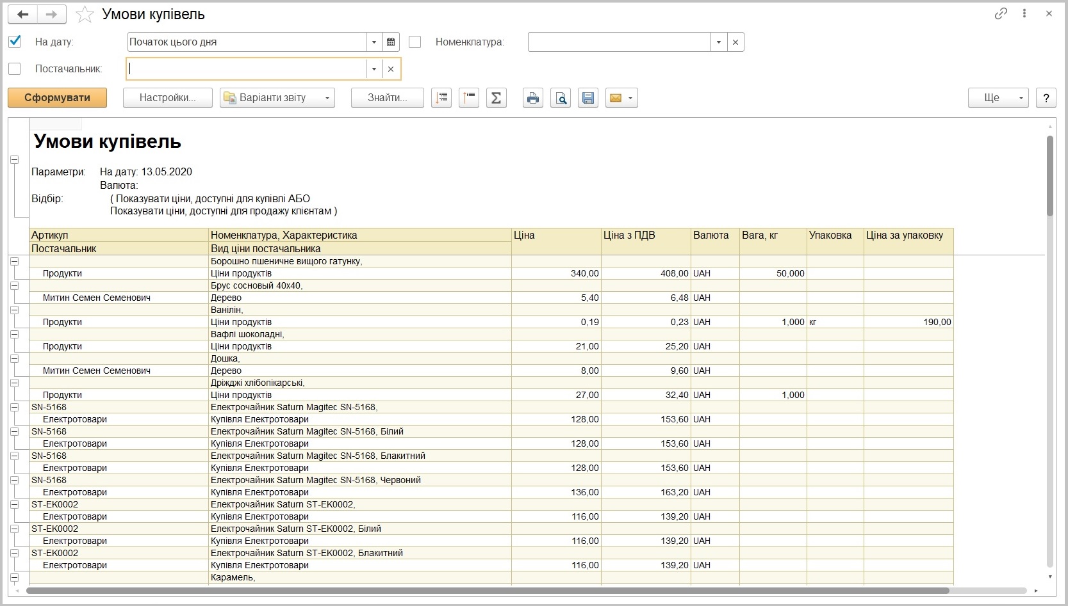The height and width of the screenshot is (606, 1068).
Task: Click the Знайти... button
Action: click(x=388, y=98)
